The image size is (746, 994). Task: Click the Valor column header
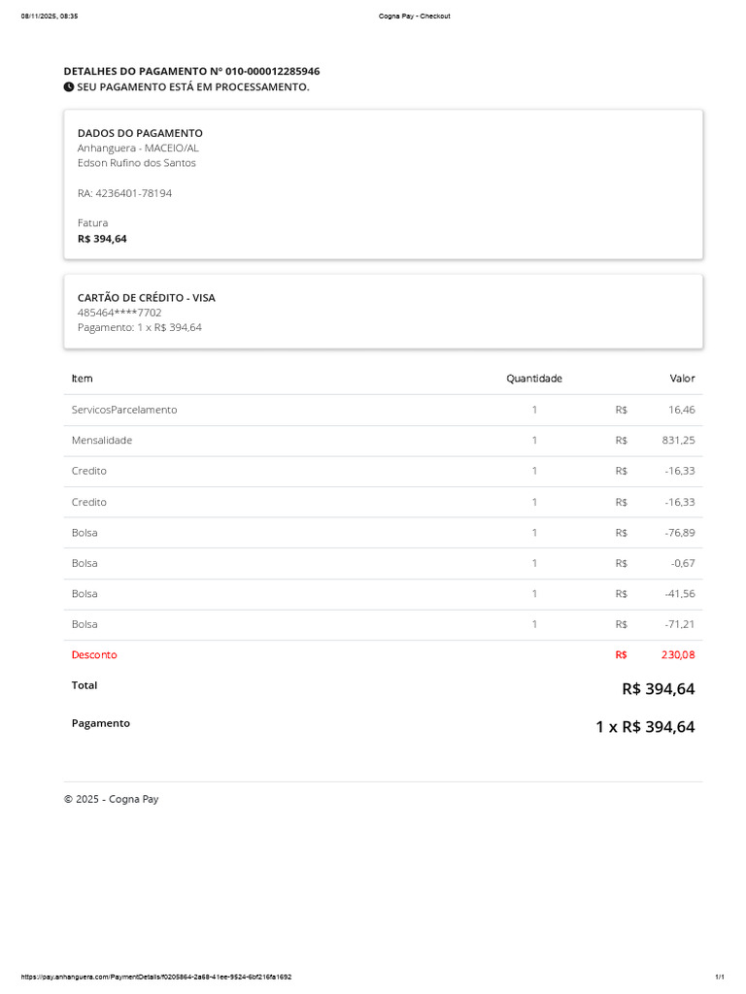point(682,379)
